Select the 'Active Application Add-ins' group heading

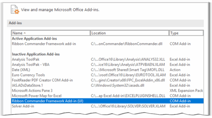pos(34,39)
